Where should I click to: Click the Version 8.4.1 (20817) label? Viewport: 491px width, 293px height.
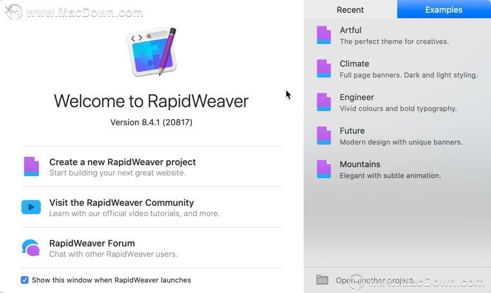tap(151, 122)
